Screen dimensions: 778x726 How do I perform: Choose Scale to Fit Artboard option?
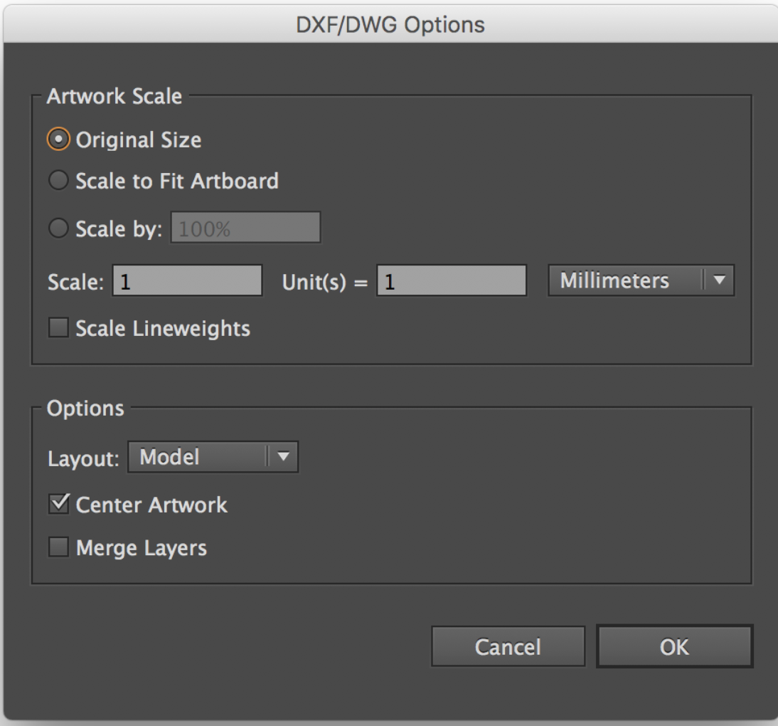pos(58,180)
